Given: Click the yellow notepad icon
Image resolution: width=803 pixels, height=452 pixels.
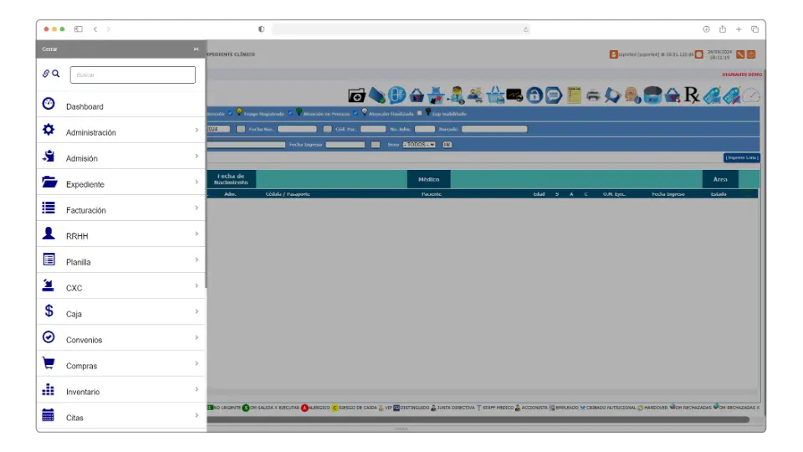Looking at the screenshot, I should point(574,95).
